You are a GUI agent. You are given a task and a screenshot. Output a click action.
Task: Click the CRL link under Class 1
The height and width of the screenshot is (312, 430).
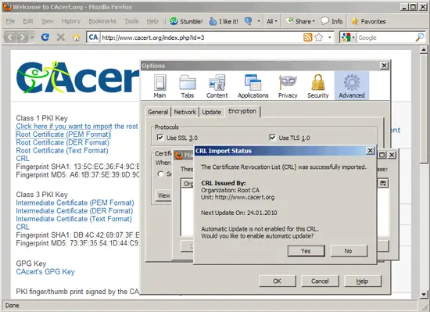point(23,159)
